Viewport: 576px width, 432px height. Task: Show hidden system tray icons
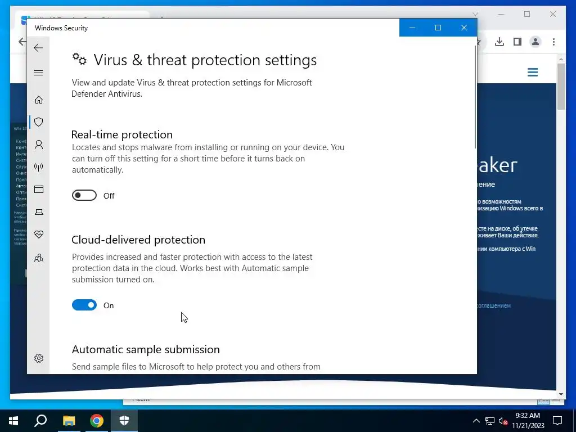click(476, 421)
